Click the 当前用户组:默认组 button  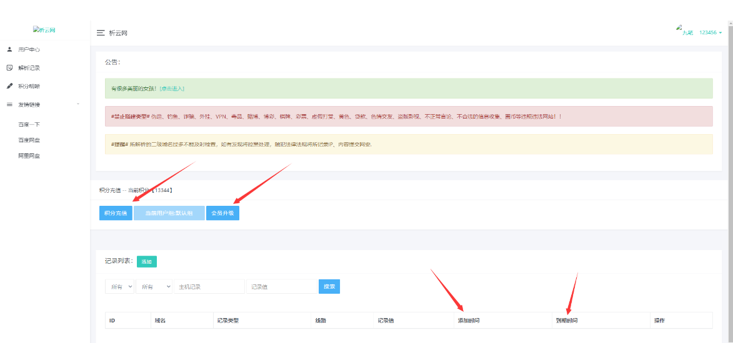tap(169, 213)
